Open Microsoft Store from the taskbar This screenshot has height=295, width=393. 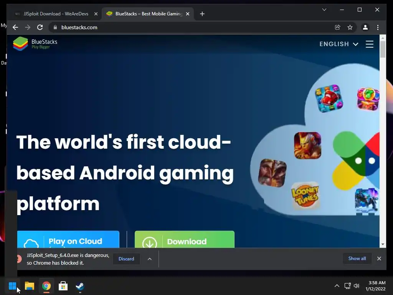tap(63, 286)
